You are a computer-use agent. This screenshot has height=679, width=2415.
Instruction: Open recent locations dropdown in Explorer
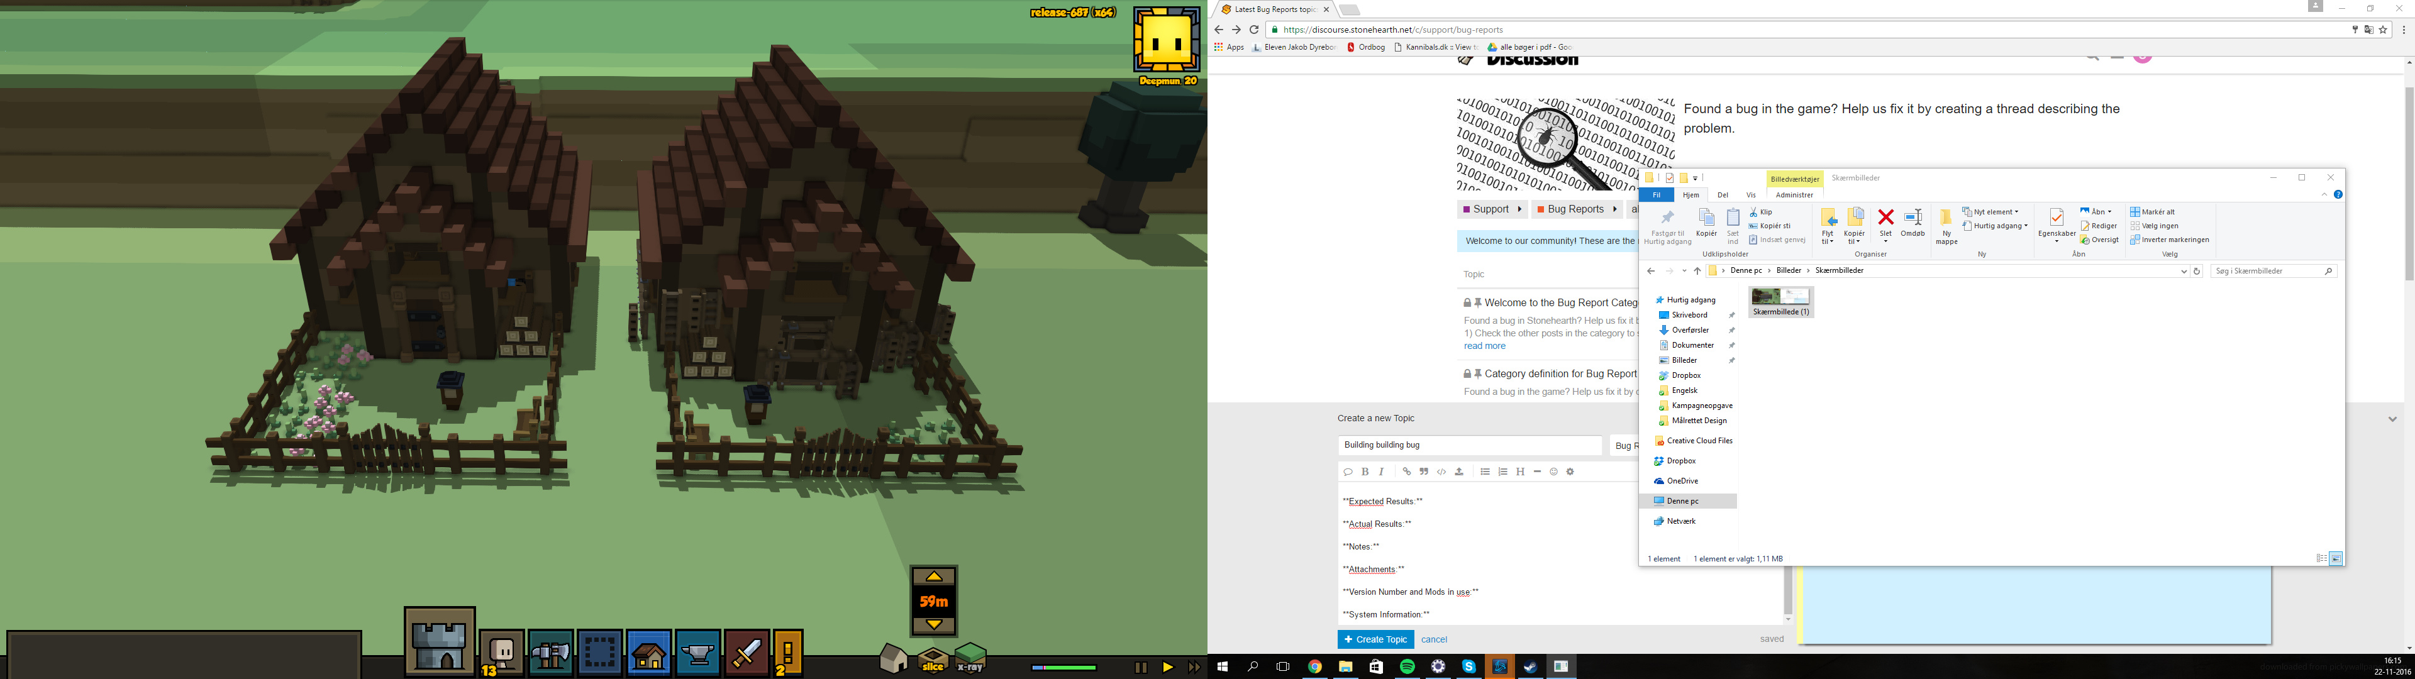1684,271
